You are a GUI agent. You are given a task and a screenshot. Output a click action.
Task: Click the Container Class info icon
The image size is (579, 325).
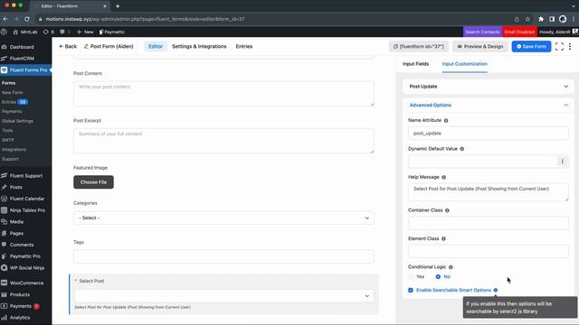(x=447, y=210)
